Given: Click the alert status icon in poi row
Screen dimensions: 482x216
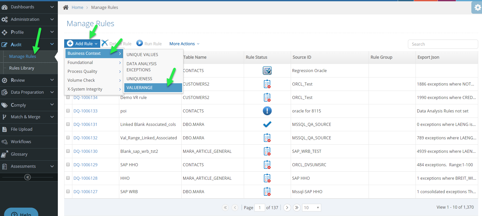Looking at the screenshot, I should click(267, 111).
